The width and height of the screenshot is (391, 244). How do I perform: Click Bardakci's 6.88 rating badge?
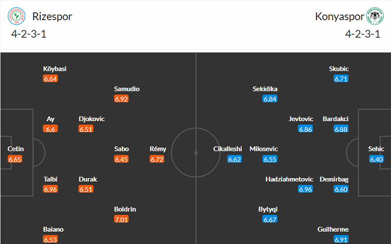click(341, 129)
